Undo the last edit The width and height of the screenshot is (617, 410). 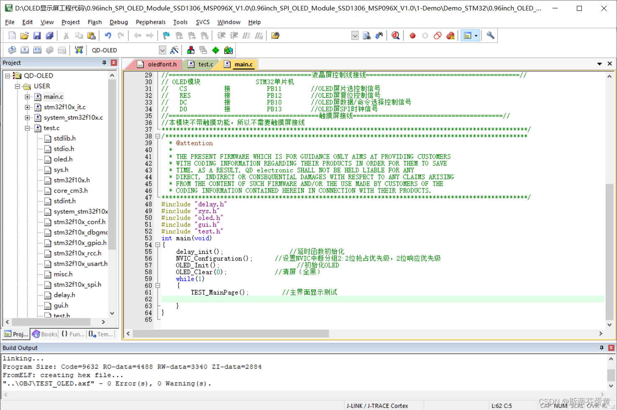tap(108, 35)
